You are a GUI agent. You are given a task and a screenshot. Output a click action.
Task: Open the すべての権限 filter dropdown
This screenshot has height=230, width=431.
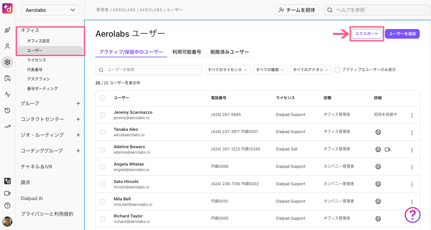coord(270,70)
